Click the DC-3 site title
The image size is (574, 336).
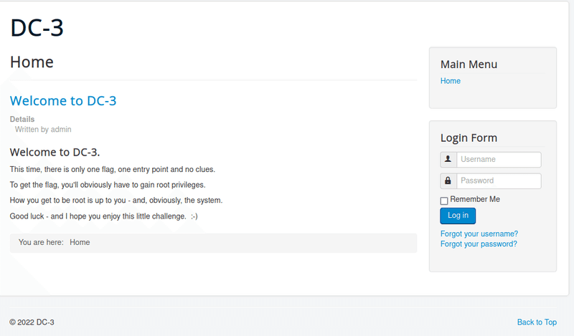37,28
